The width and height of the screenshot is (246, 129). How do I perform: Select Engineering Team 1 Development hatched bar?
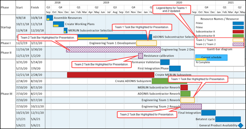tap(147, 43)
